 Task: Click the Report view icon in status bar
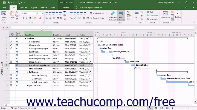tap(173, 108)
